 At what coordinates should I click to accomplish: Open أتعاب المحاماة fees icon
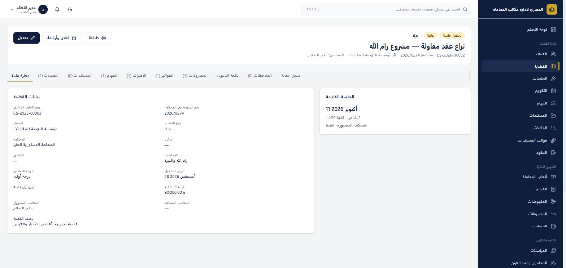553,177
